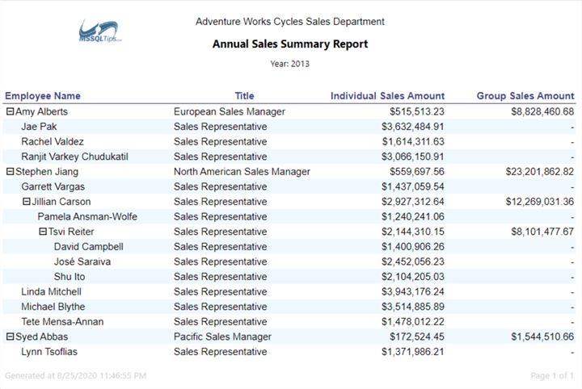Select the $23,201,862.82 group sales value
Screen dimensions: 582x389
(540, 172)
